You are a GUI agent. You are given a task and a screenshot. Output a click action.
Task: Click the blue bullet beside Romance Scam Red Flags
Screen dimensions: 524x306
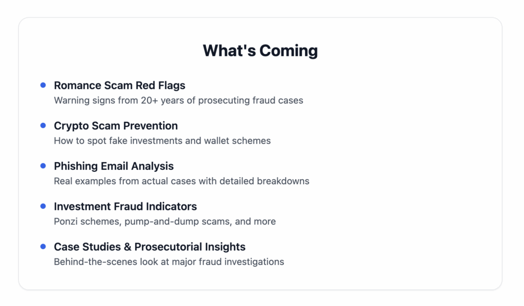pos(43,85)
